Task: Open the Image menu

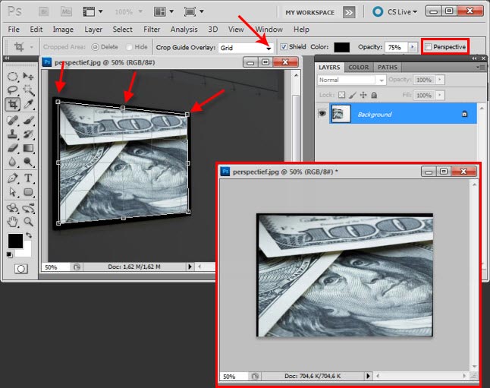Action: pyautogui.click(x=63, y=30)
